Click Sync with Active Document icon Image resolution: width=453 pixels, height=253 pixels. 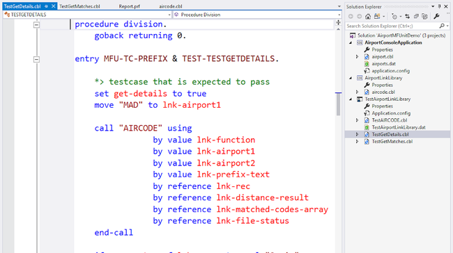point(408,17)
